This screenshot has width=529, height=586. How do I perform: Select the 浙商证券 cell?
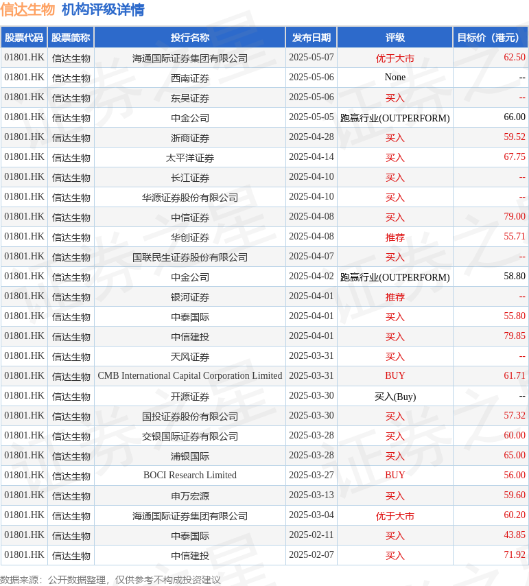click(x=190, y=138)
